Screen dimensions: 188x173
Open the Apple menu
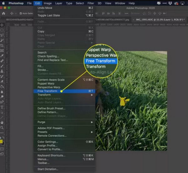[x=3, y=3]
